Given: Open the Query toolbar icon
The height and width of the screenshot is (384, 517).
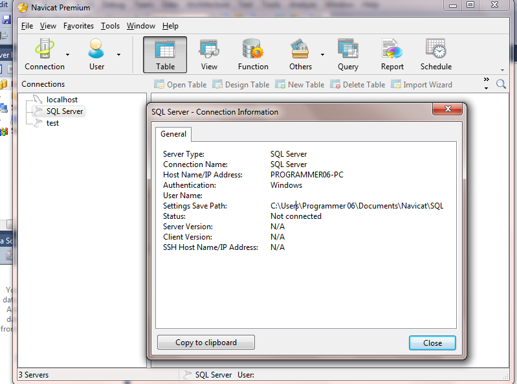Looking at the screenshot, I should click(348, 54).
